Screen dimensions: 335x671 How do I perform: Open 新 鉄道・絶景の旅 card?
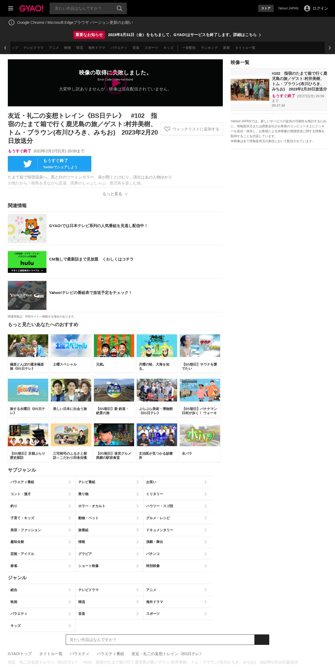(x=114, y=396)
